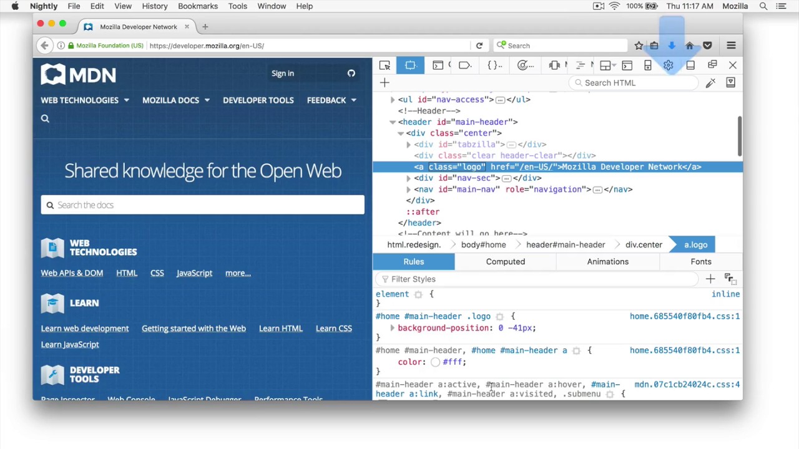Highlight elements matching .submenu selector
Image resolution: width=799 pixels, height=449 pixels.
click(610, 394)
